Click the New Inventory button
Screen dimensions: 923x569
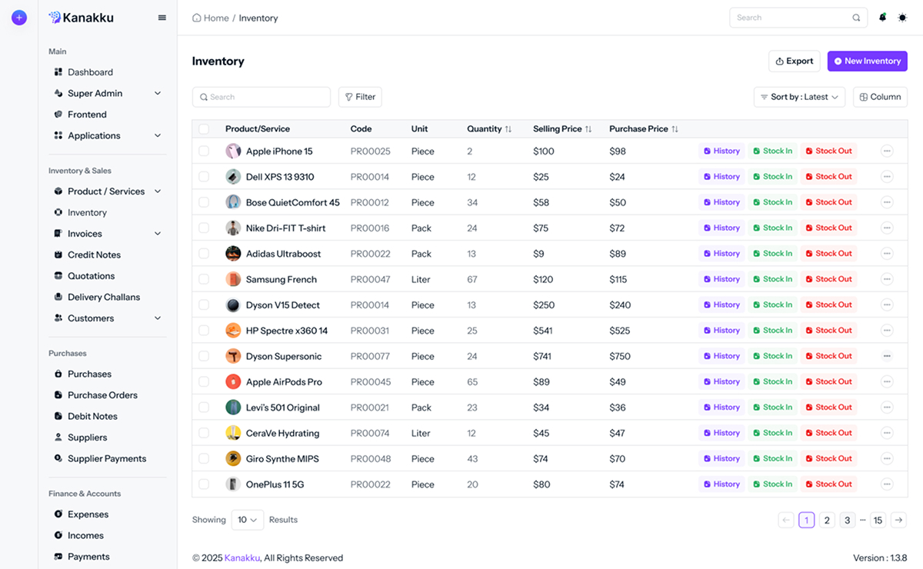click(x=867, y=61)
